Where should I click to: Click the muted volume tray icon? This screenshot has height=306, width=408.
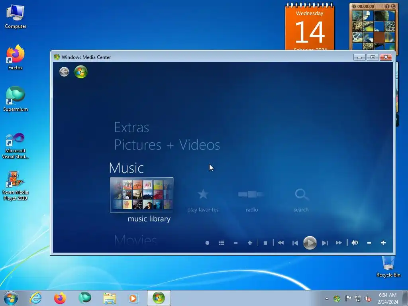click(x=368, y=299)
